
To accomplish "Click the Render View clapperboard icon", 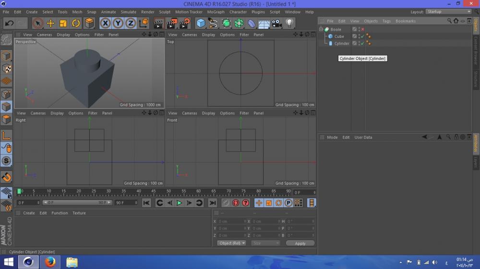I will [x=158, y=23].
